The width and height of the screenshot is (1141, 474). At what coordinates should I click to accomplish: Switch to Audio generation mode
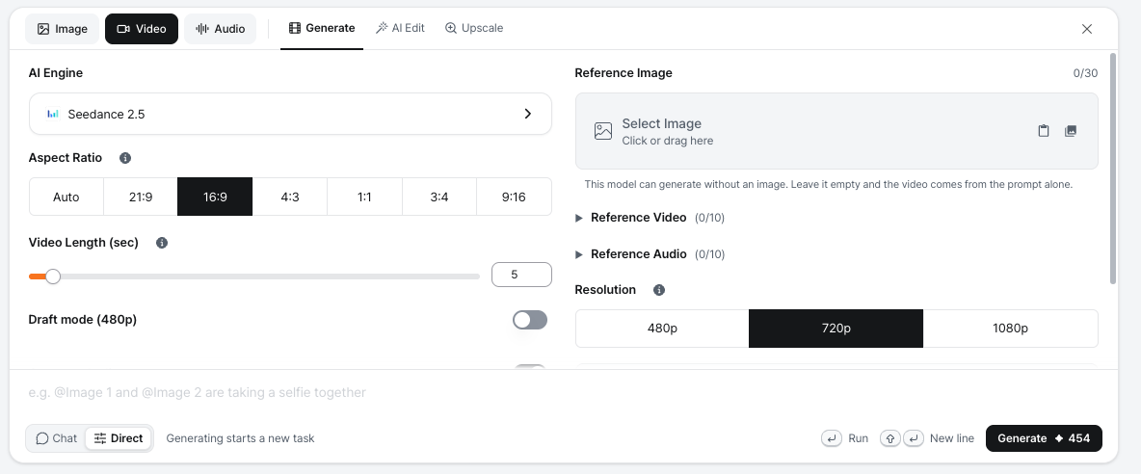(x=220, y=29)
